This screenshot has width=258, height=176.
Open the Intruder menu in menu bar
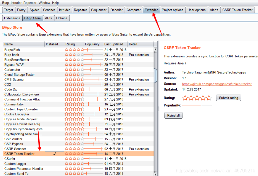[x=16, y=3]
